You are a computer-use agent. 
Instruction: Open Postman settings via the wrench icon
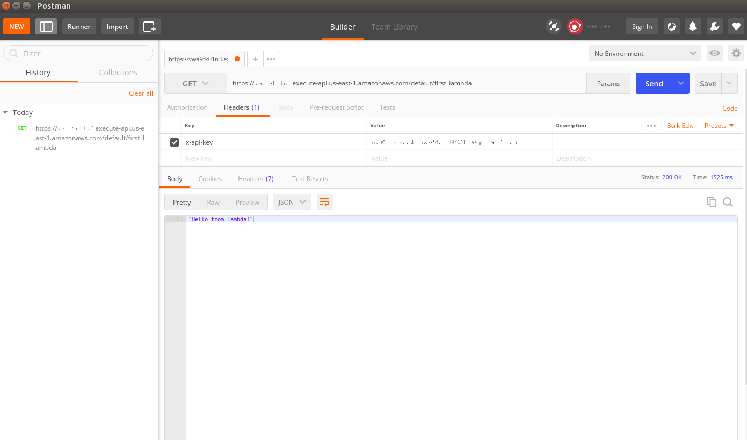714,26
